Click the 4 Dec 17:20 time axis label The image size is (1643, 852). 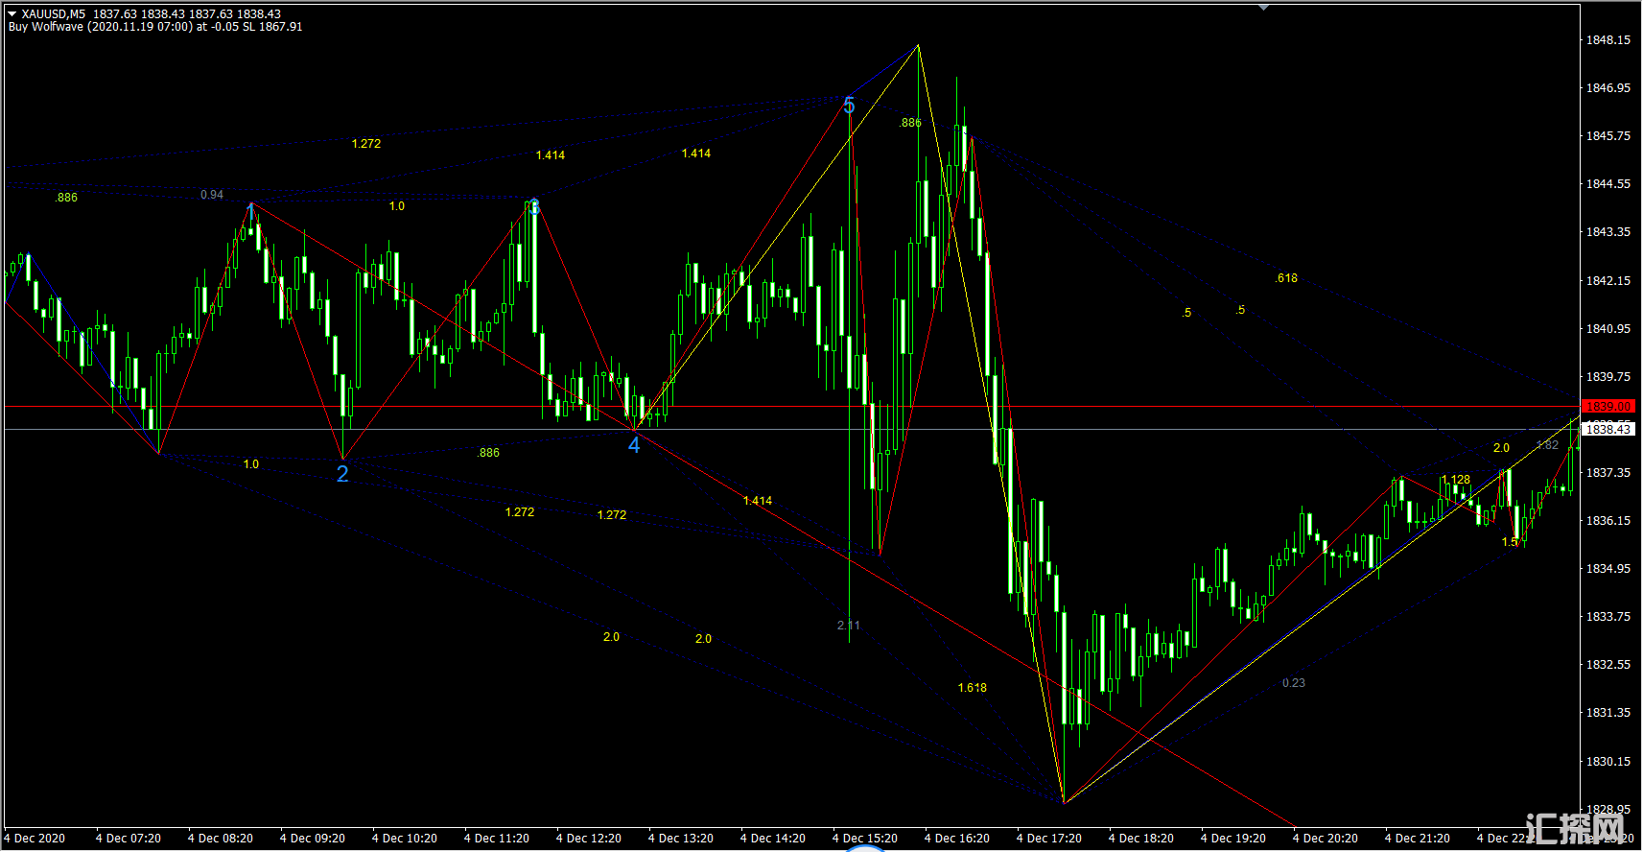tap(1048, 839)
